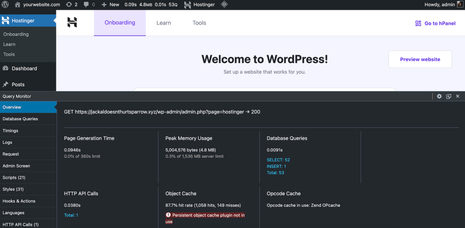The image size is (465, 228).
Task: Open Query Monitor stats in admin bar
Action: [x=151, y=5]
